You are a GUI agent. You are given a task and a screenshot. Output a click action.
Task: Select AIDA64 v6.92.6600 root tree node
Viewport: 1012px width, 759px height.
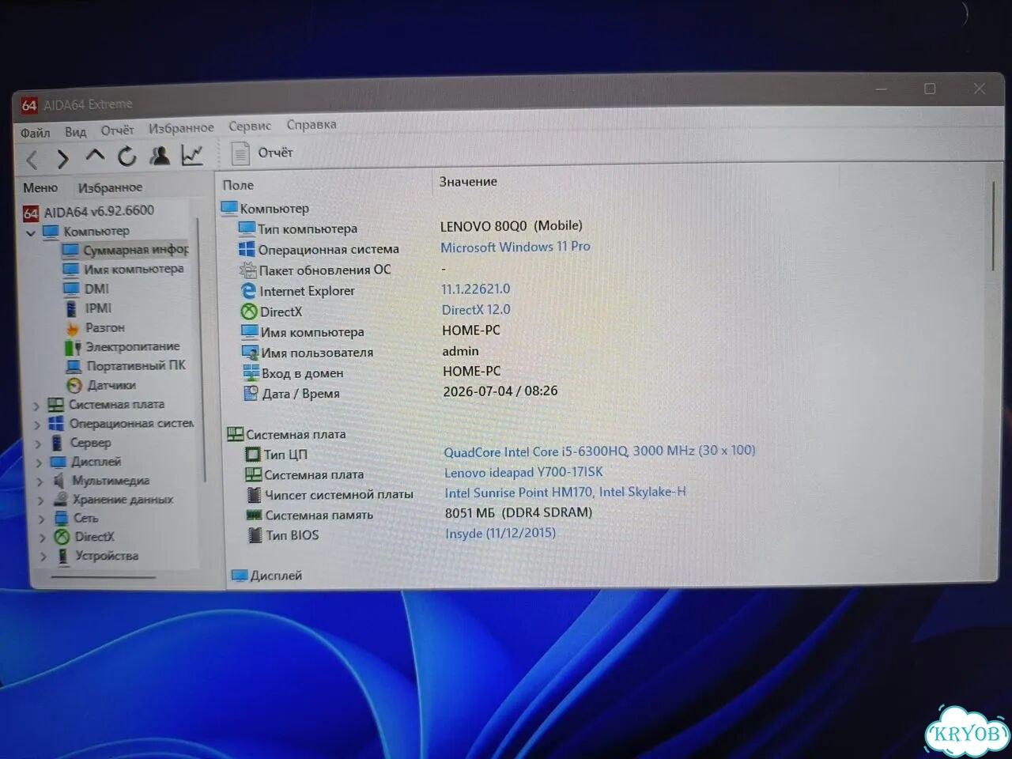pyautogui.click(x=89, y=211)
